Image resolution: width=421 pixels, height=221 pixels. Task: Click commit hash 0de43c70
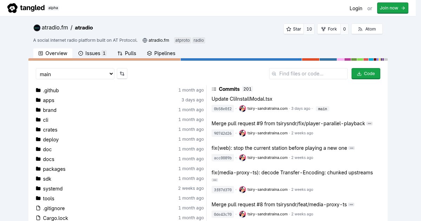click(x=223, y=214)
